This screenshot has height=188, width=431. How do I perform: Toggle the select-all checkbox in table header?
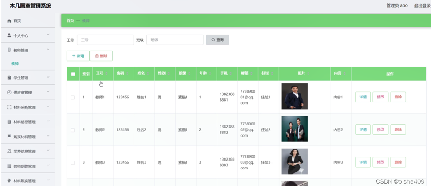73,74
